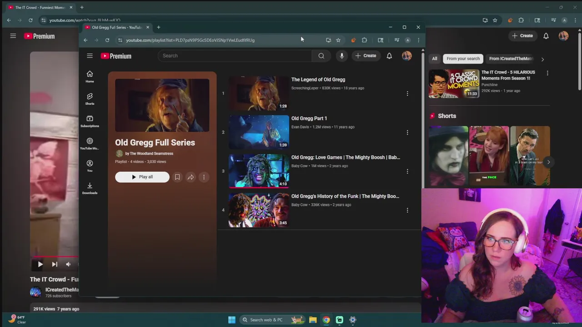582x327 pixels.
Task: Save playlist with the bookmark icon
Action: tap(177, 177)
